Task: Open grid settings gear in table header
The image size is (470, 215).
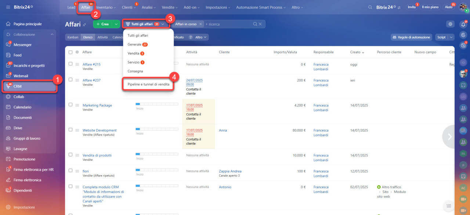Action: (x=77, y=52)
